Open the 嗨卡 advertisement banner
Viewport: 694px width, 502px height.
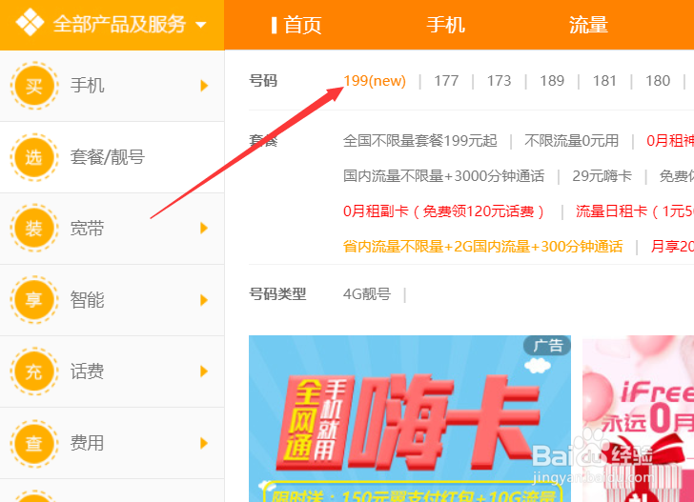(x=410, y=418)
